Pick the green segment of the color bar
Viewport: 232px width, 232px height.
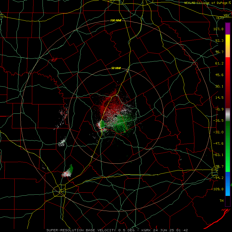click(228, 146)
